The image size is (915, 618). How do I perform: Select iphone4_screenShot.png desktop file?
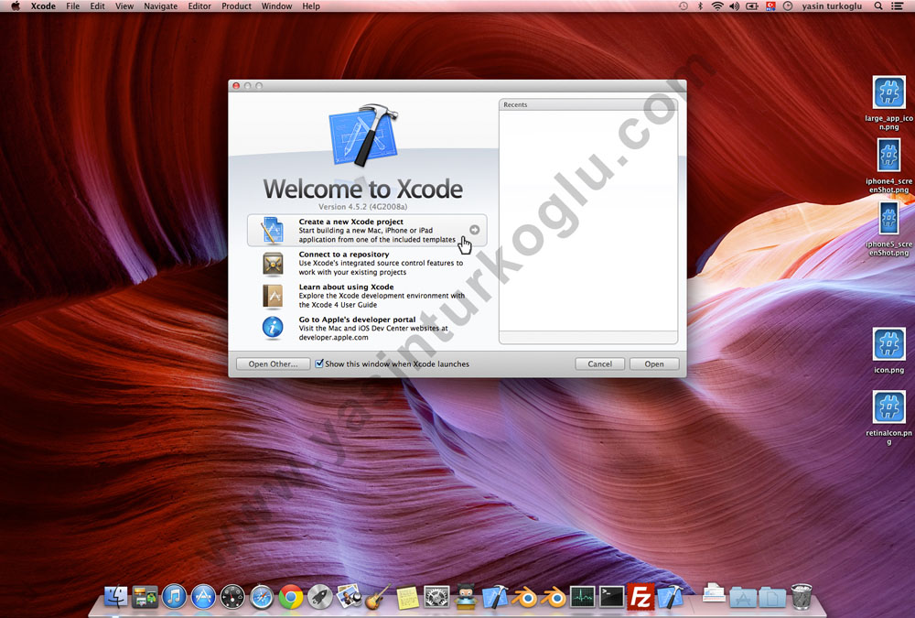click(x=888, y=156)
